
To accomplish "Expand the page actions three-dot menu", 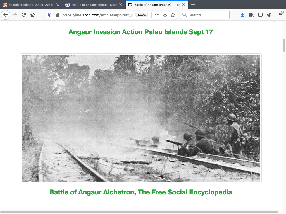I will pos(157,15).
